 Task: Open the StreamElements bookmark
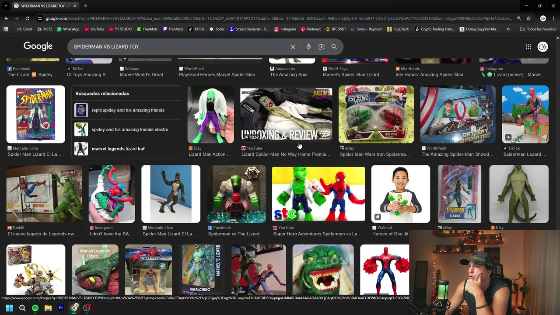click(x=249, y=29)
